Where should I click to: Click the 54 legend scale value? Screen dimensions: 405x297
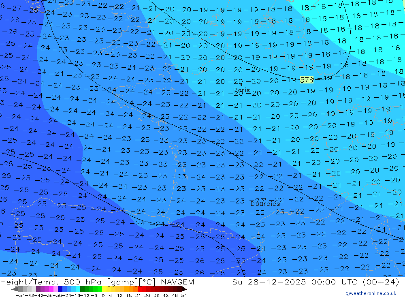[x=184, y=295]
